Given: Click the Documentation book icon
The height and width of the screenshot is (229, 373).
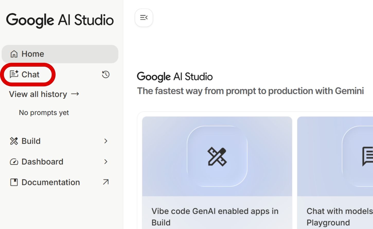Looking at the screenshot, I should pyautogui.click(x=14, y=182).
